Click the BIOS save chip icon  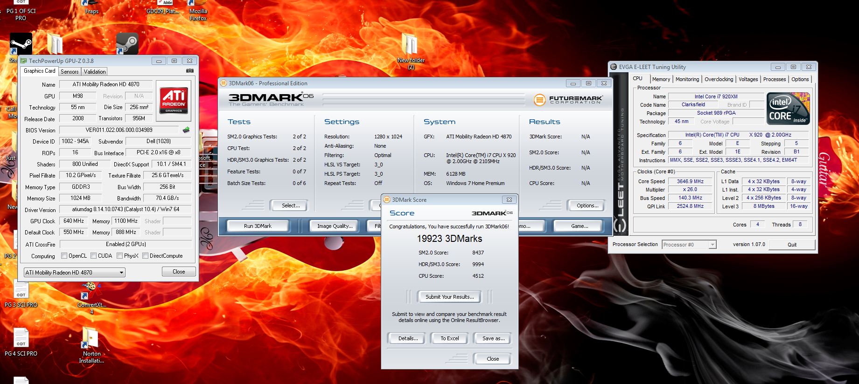point(186,130)
